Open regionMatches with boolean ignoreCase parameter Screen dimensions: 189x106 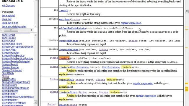point(69,41)
